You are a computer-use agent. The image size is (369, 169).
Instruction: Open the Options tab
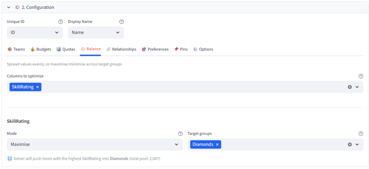(203, 49)
